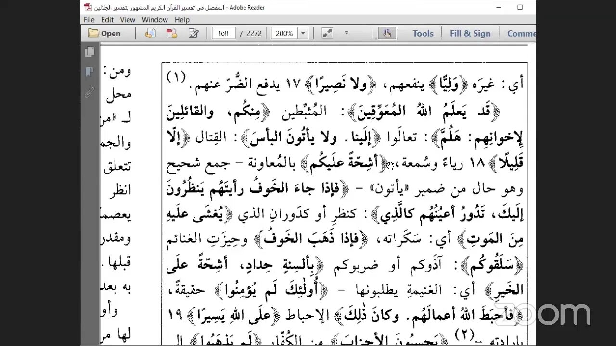The height and width of the screenshot is (346, 616).
Task: Click the Open file button
Action: point(104,33)
